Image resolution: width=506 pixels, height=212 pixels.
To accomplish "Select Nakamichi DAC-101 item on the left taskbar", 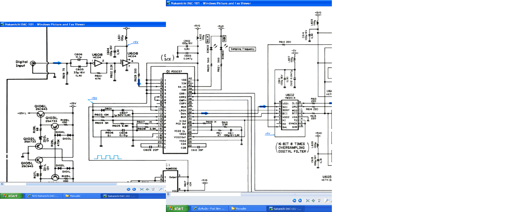I will coord(120,196).
